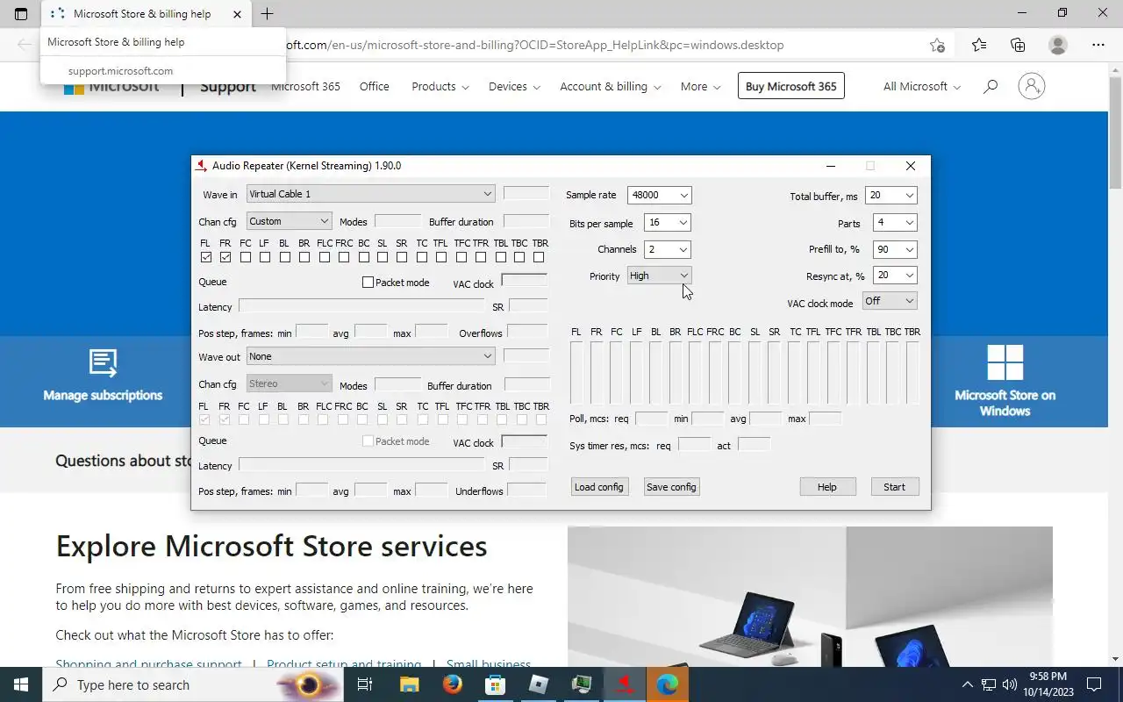This screenshot has width=1123, height=702.
Task: Switch to Audio Repeater taskbar icon
Action: (x=625, y=684)
